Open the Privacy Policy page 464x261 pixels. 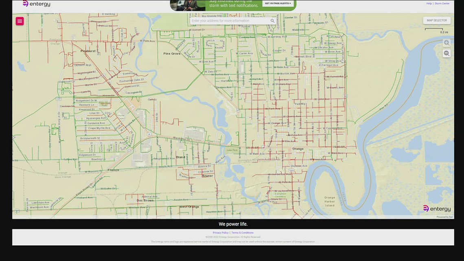point(221,232)
